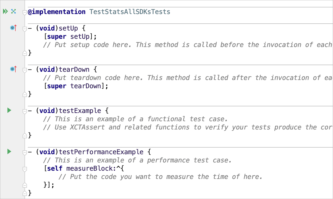Run the testPerformanceExample test method

pos(9,151)
